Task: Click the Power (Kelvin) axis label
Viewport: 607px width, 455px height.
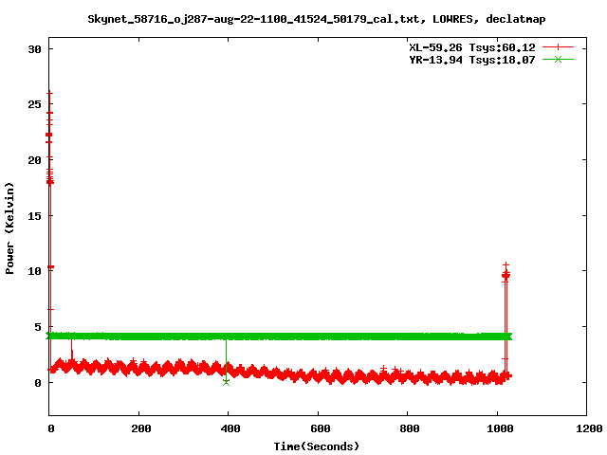Action: (9, 228)
